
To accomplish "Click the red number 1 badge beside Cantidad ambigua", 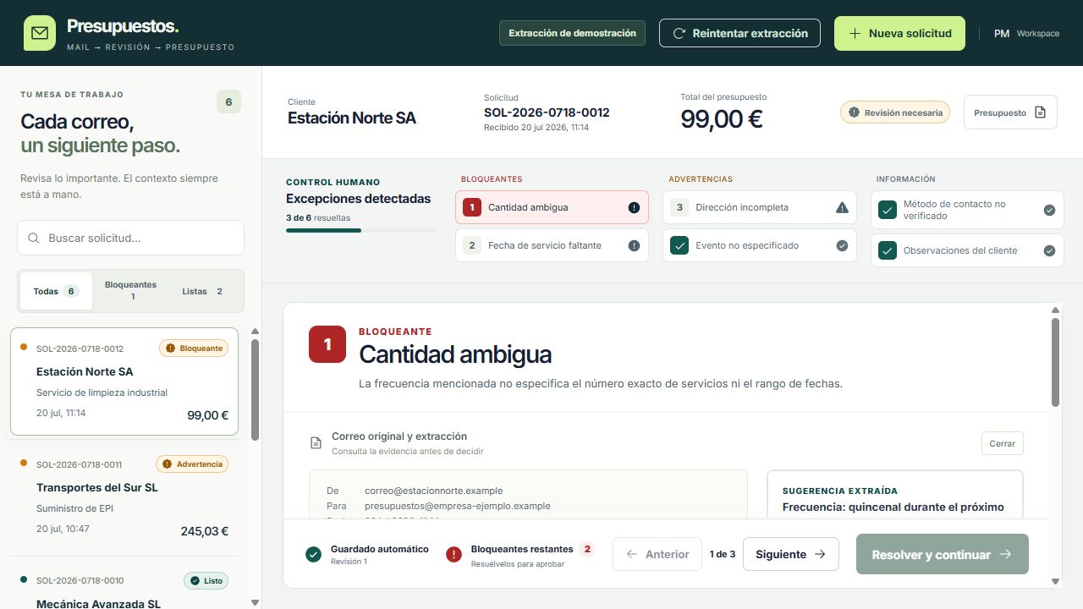I will point(327,344).
